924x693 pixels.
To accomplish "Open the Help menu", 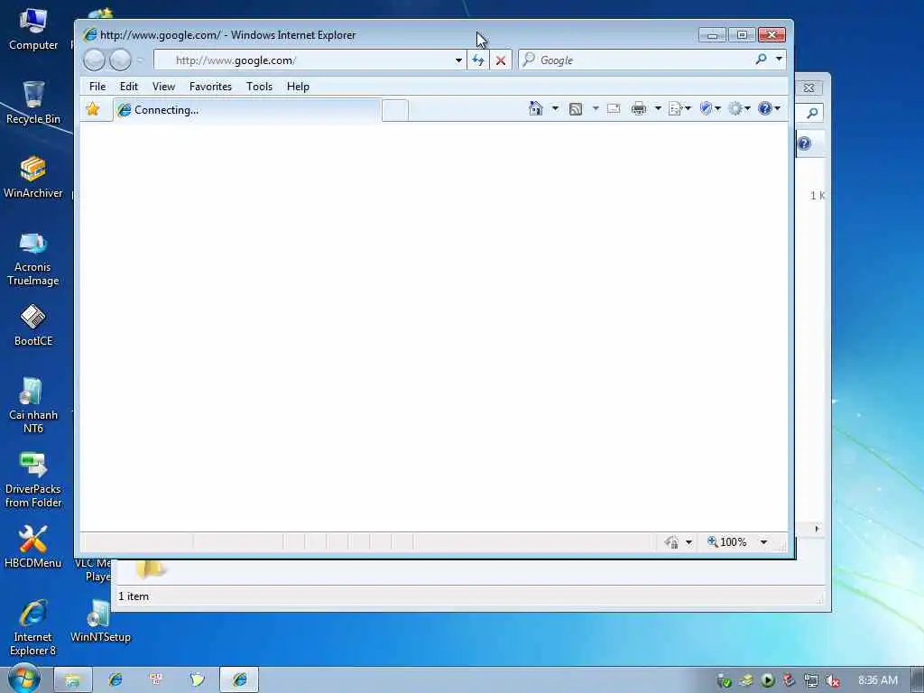I will tap(298, 87).
